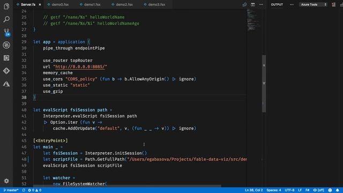Click the editor vertical scrollbar thumb
This screenshot has width=343, height=193.
coord(264,84)
